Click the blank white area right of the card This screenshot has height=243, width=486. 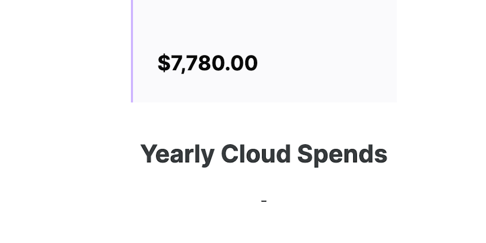click(441, 52)
